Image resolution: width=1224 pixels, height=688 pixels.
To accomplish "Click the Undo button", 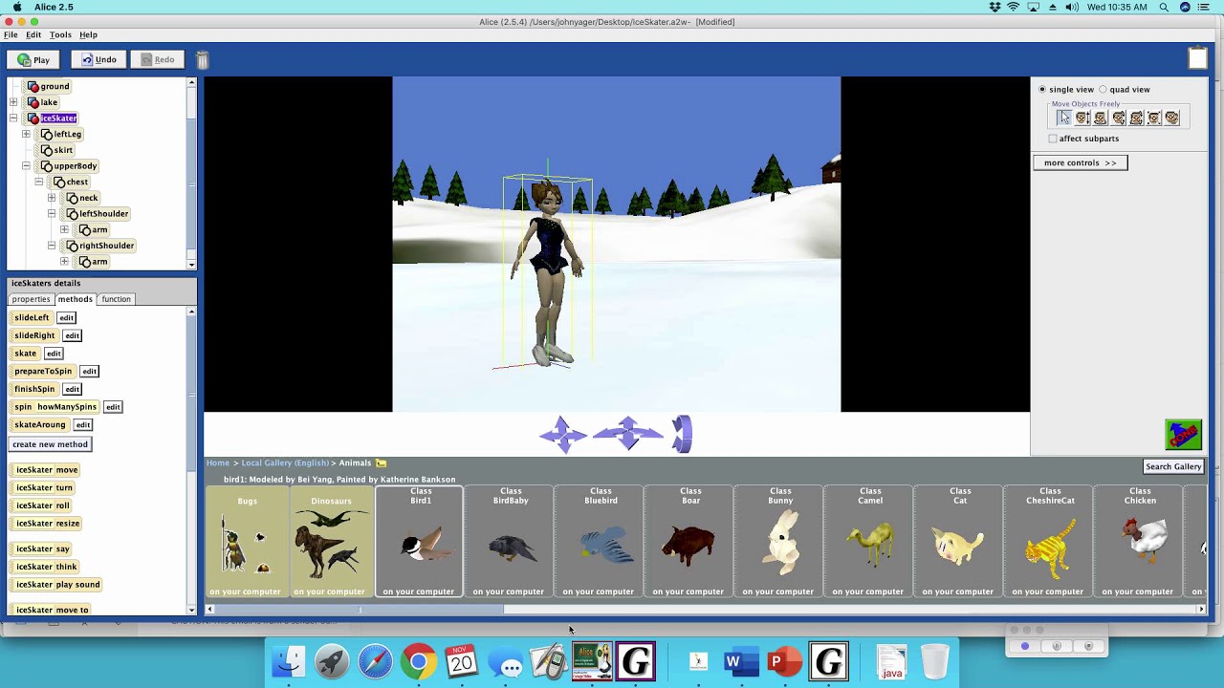I will tap(98, 60).
